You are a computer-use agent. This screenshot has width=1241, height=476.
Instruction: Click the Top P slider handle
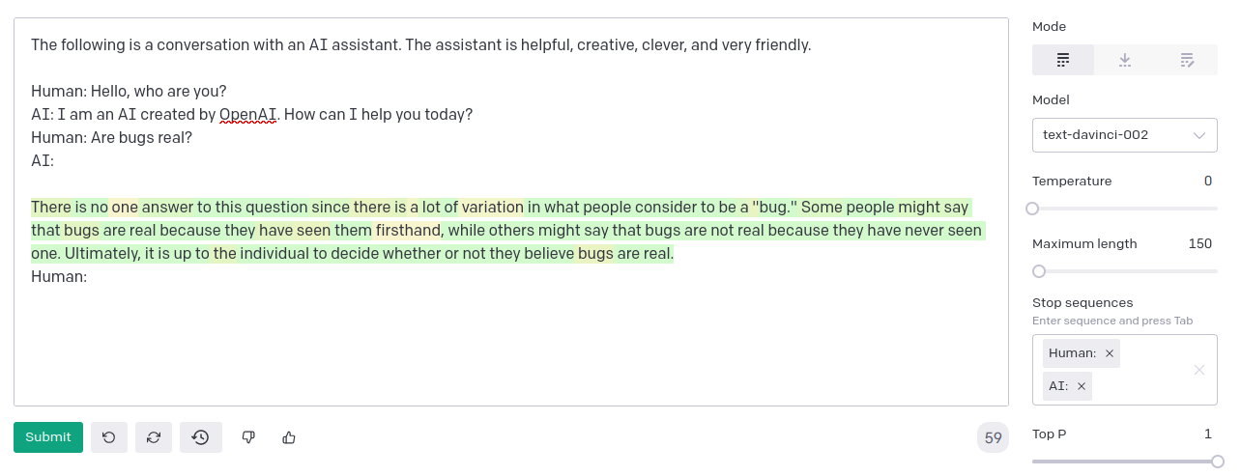[x=1218, y=462]
